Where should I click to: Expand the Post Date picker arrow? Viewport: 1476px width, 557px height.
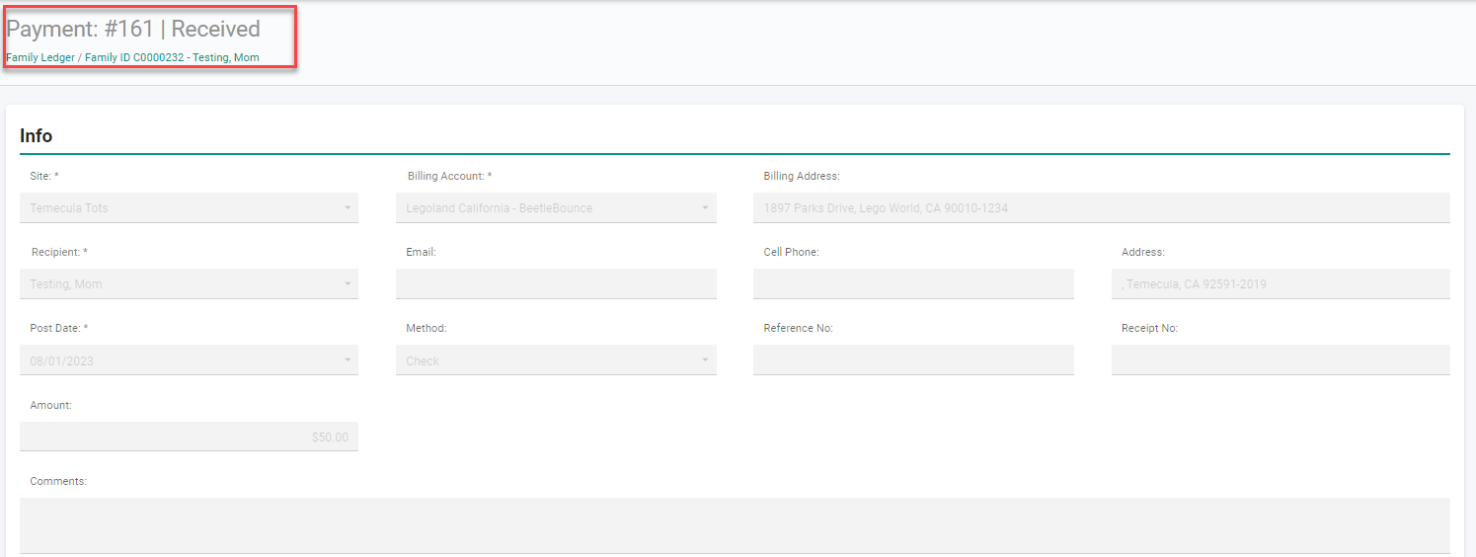coord(348,360)
